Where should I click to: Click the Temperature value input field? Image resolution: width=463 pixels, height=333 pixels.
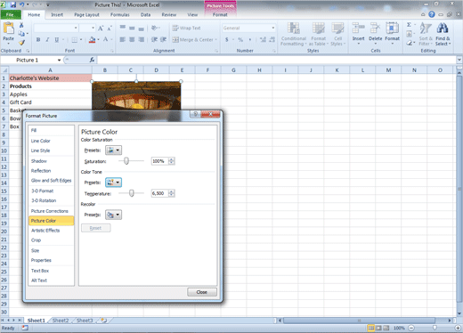(159, 193)
